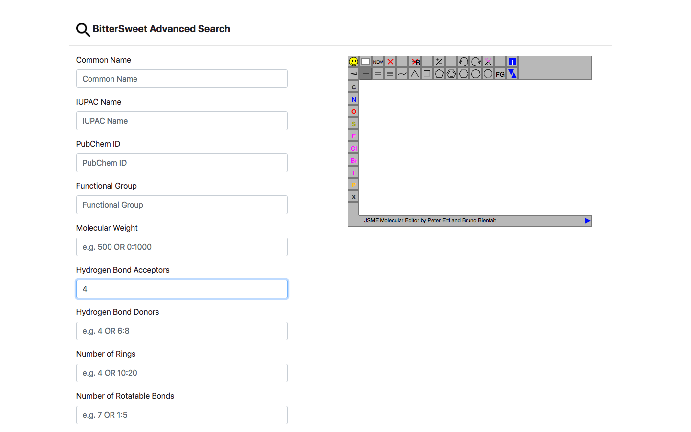Select the delete R-group tool

point(415,62)
